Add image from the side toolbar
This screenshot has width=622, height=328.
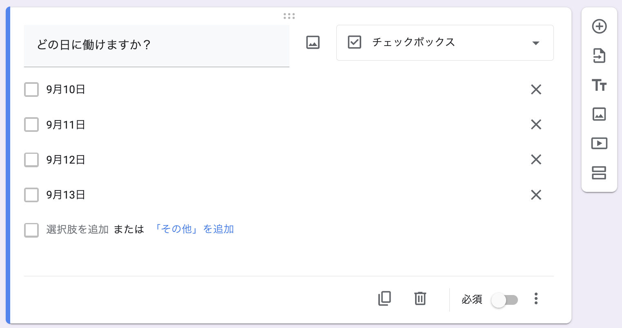pyautogui.click(x=599, y=114)
